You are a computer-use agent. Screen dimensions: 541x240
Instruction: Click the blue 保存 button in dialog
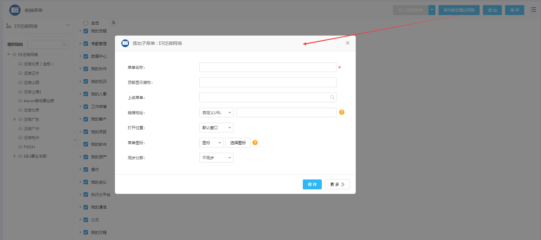tap(312, 184)
